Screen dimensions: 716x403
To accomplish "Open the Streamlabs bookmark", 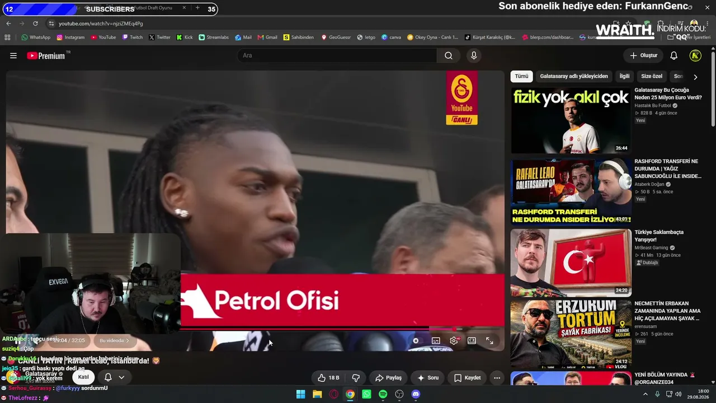I will click(x=214, y=38).
